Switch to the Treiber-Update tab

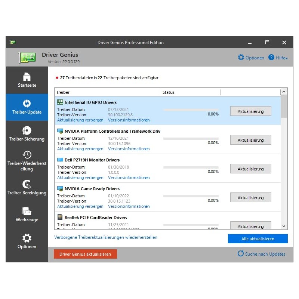coord(27,107)
